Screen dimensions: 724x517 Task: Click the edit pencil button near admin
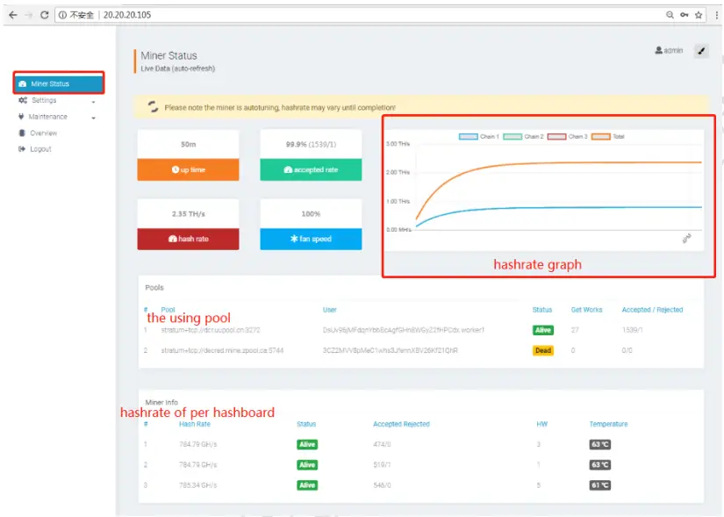tap(700, 51)
